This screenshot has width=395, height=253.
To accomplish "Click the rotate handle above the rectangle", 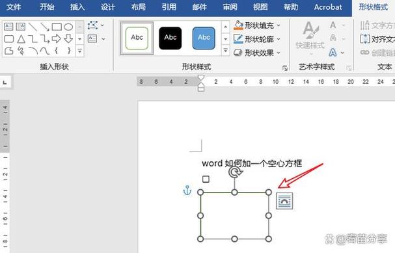I will click(x=235, y=172).
